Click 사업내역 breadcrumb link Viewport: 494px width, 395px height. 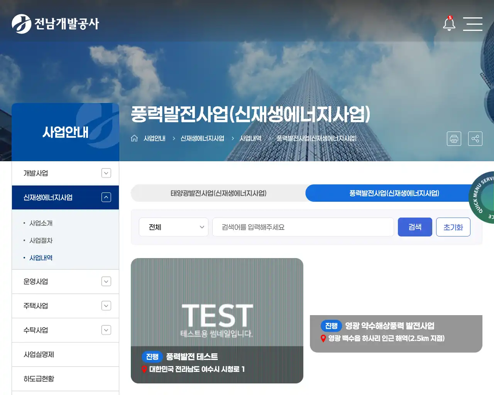coord(250,138)
